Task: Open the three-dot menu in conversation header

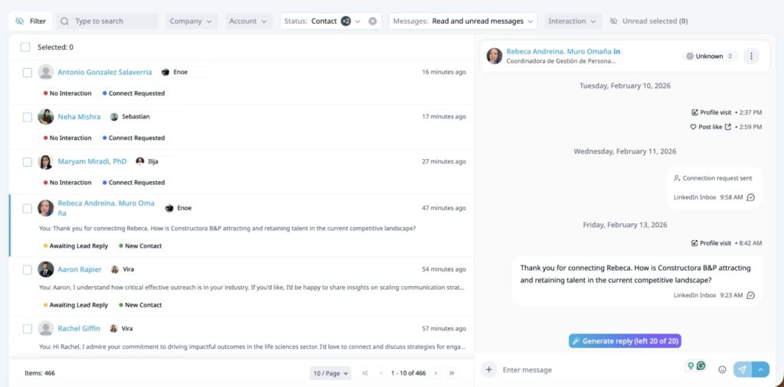Action: [x=751, y=56]
